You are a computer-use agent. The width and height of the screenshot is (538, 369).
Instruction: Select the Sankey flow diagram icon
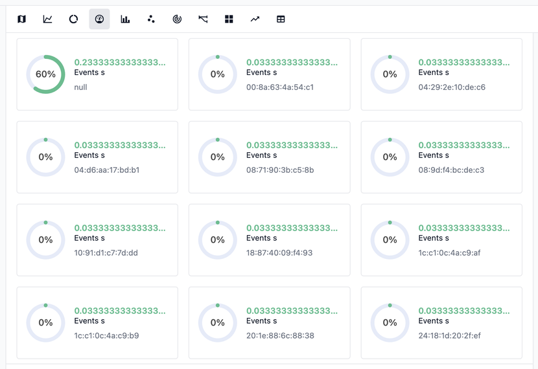tap(203, 19)
